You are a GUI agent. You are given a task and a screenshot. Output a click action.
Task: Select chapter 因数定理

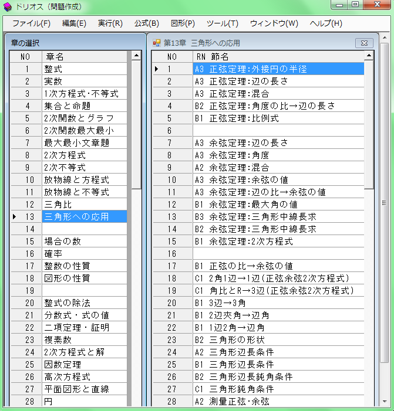click(x=84, y=365)
